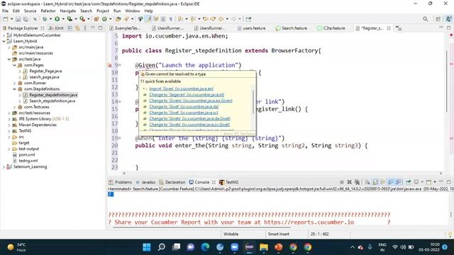454x255 pixels.
Task: Run the program with green Run icon
Action: click(57, 19)
